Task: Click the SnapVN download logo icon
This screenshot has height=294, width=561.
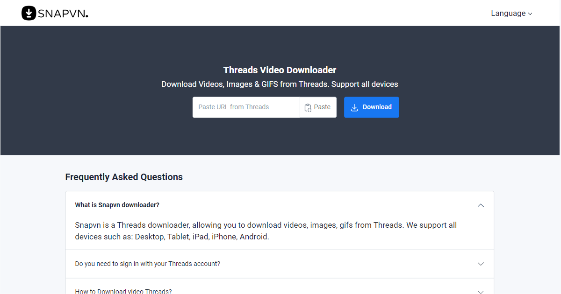Action: (x=29, y=13)
